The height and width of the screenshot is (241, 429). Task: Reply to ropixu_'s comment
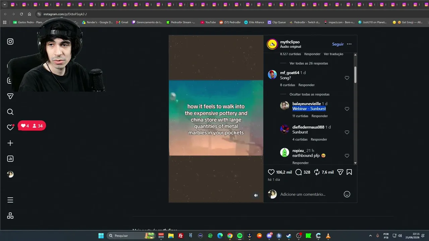[301, 163]
